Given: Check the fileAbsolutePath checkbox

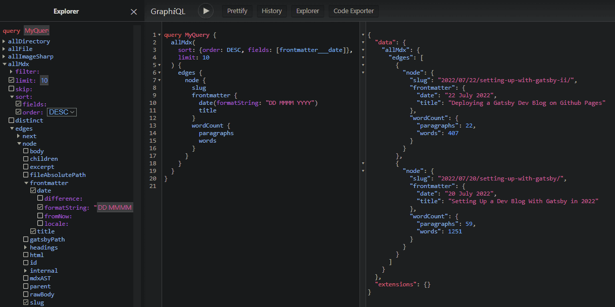Looking at the screenshot, I should point(26,175).
